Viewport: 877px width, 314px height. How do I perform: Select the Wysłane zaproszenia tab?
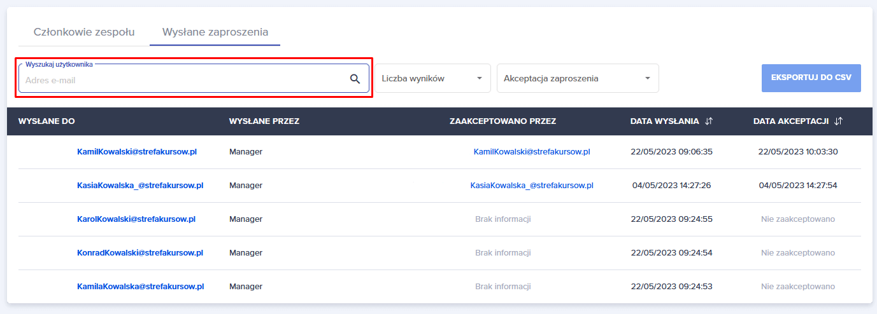click(x=215, y=32)
